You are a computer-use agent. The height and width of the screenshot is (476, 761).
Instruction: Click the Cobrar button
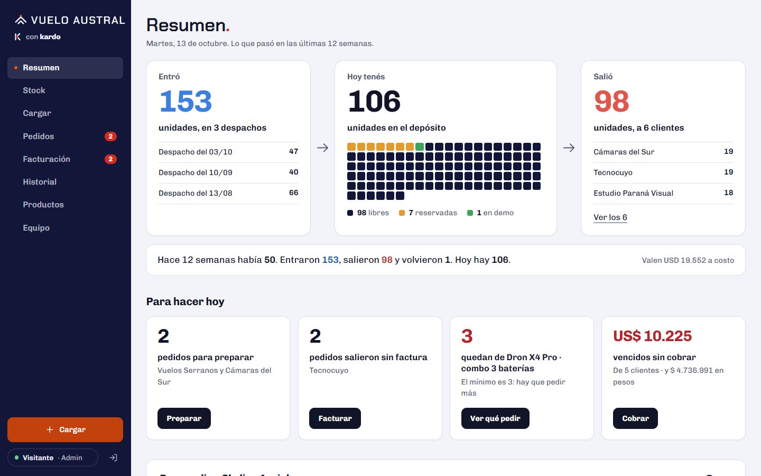click(635, 418)
